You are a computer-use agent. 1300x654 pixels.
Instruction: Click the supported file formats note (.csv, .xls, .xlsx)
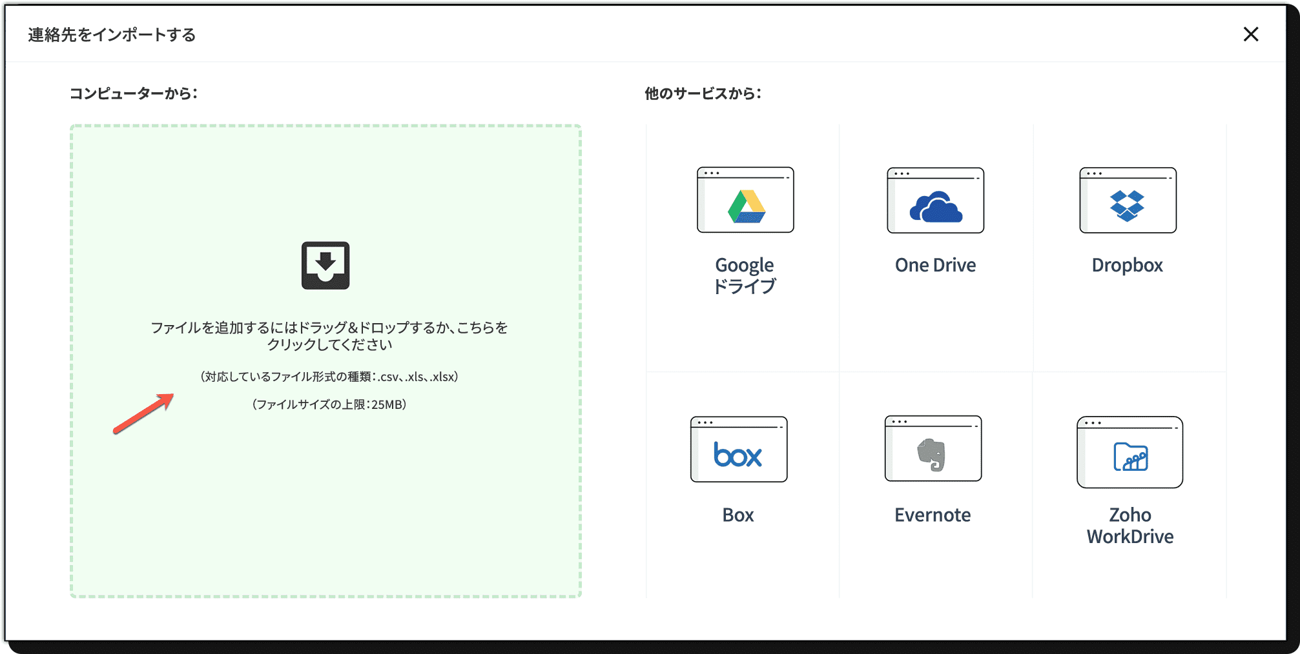point(329,377)
